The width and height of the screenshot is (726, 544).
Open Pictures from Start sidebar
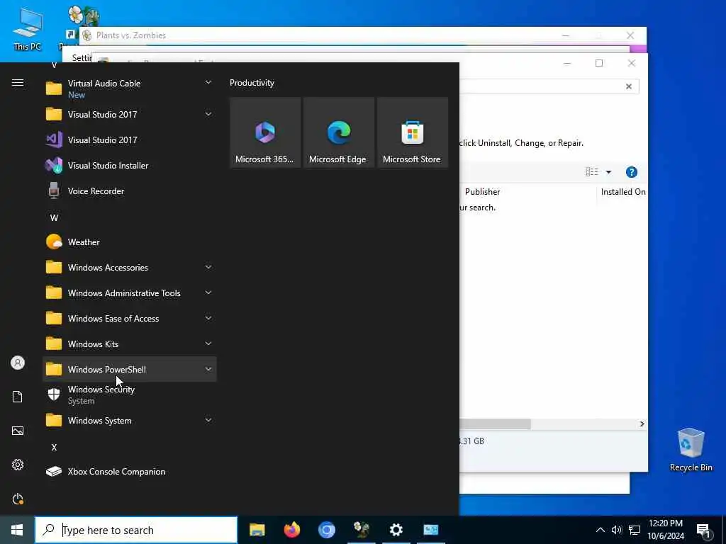tap(18, 431)
